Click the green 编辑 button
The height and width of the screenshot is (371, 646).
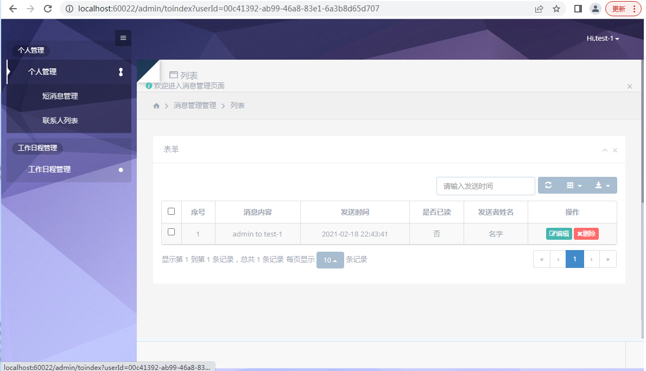click(559, 234)
